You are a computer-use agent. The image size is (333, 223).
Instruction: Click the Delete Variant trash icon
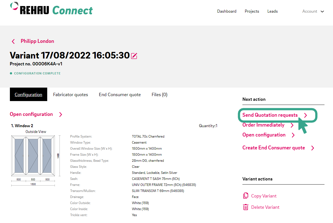[245, 207]
